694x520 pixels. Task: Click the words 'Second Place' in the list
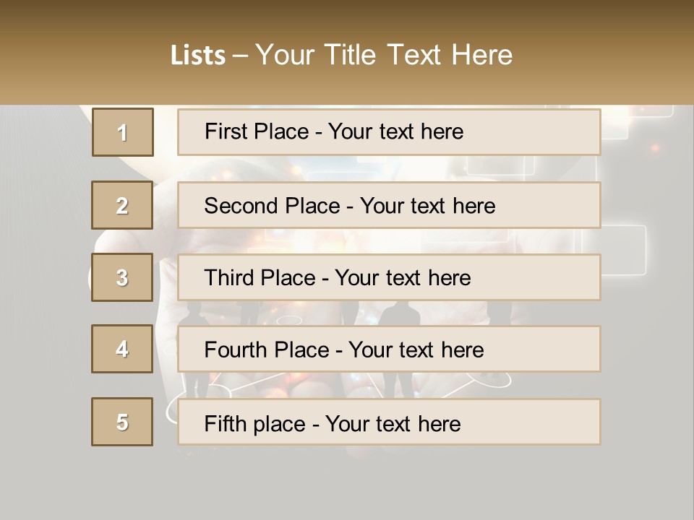[x=273, y=206]
